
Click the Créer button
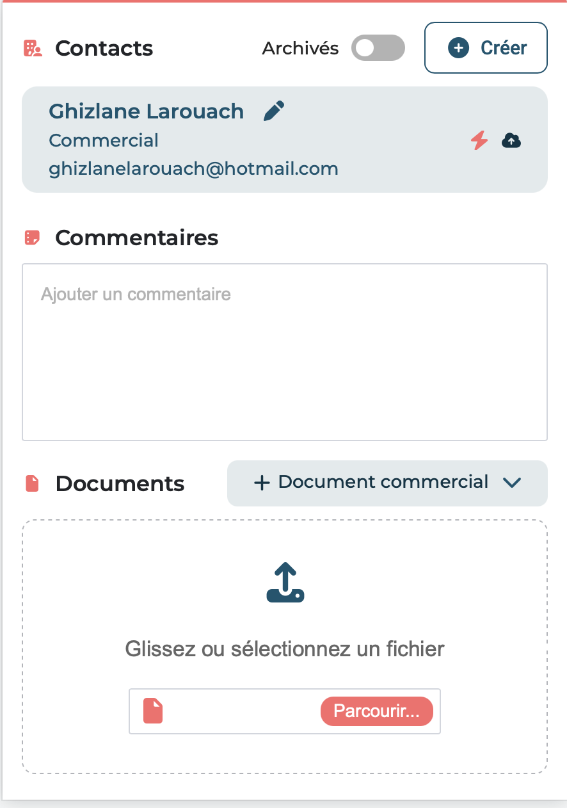coord(486,48)
